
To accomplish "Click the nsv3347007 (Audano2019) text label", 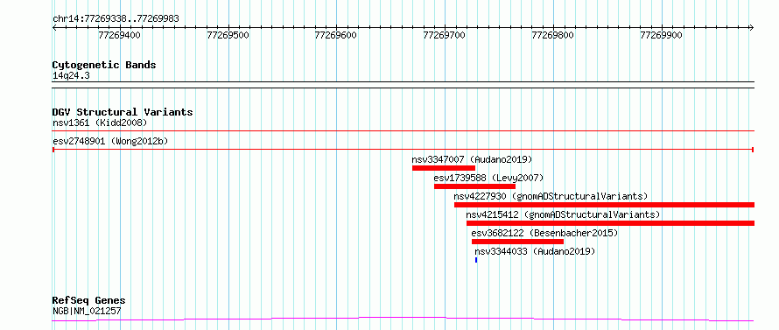I will (472, 159).
